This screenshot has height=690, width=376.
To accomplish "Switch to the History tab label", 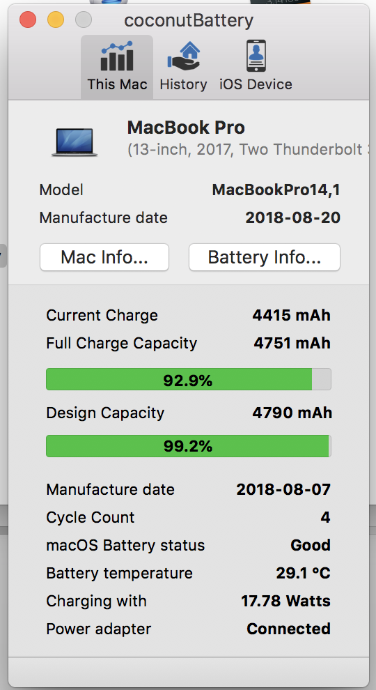I will tap(183, 84).
